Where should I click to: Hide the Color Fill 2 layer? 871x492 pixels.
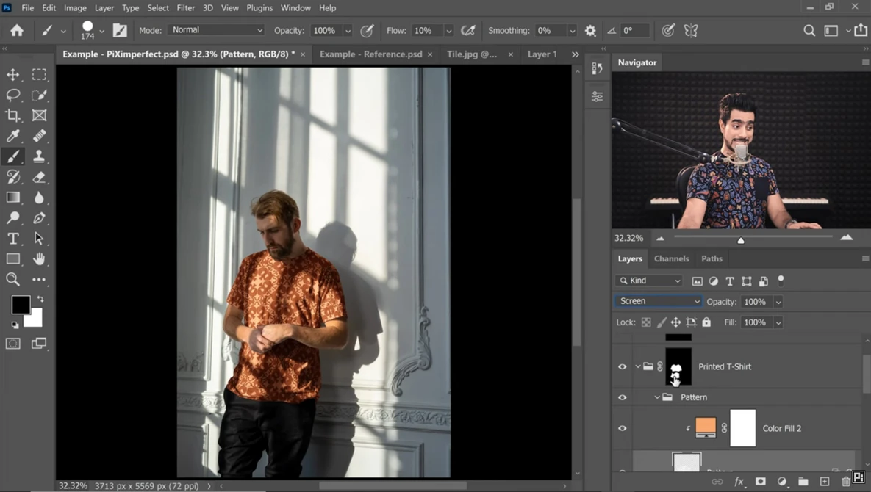(x=622, y=428)
